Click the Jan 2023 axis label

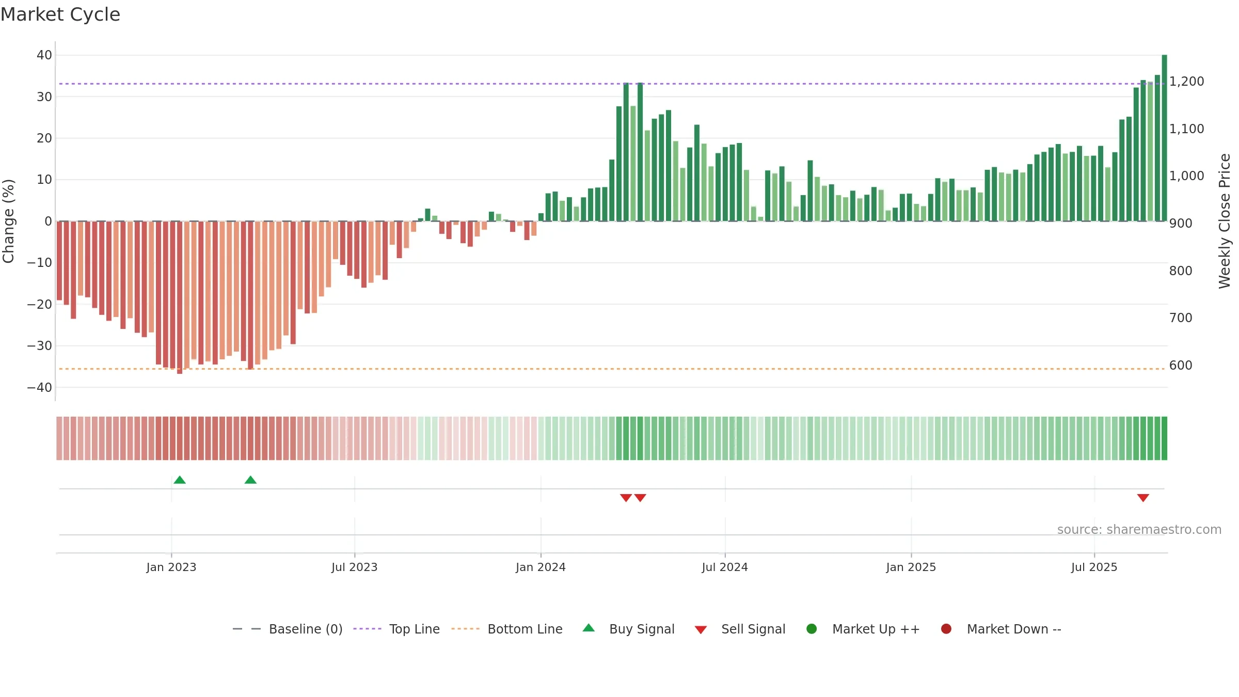[x=171, y=567]
